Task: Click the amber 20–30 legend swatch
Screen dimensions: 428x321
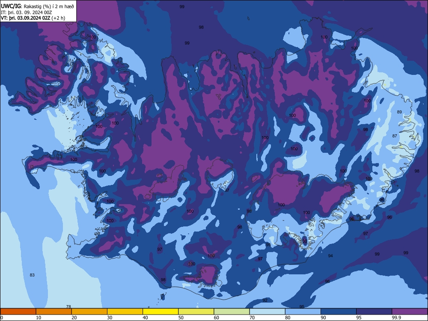Action: (89, 312)
